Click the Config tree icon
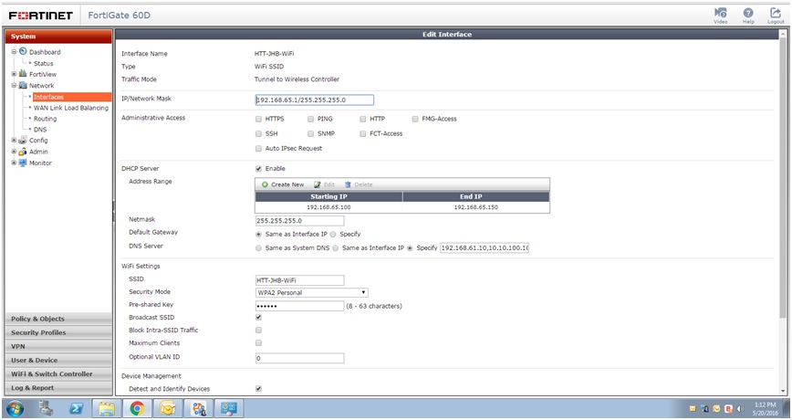The width and height of the screenshot is (792, 420). 23,140
